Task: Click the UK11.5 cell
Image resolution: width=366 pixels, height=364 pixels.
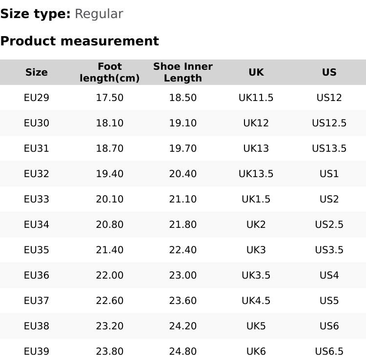Action: click(x=256, y=98)
